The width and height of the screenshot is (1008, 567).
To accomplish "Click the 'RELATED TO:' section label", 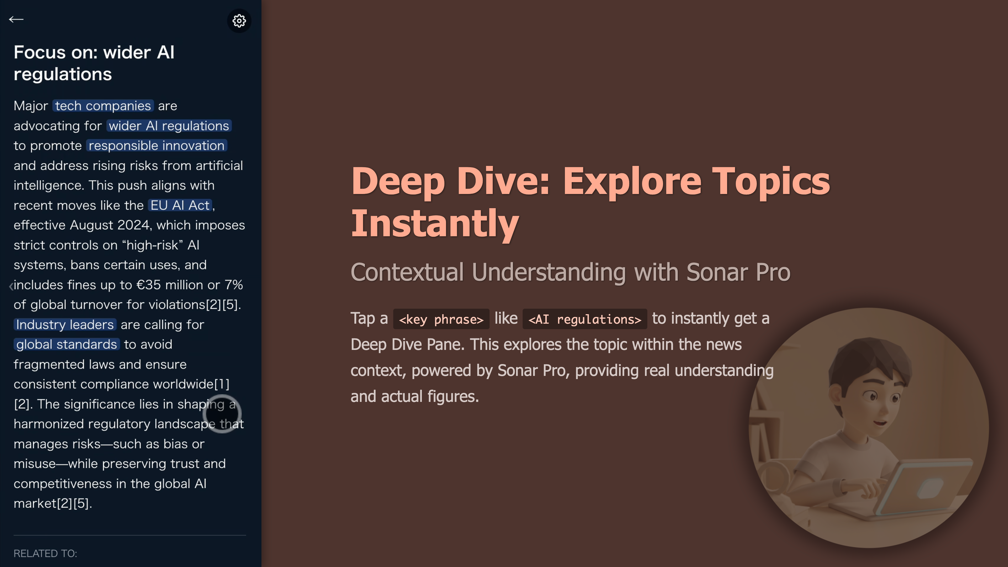I will coord(45,553).
